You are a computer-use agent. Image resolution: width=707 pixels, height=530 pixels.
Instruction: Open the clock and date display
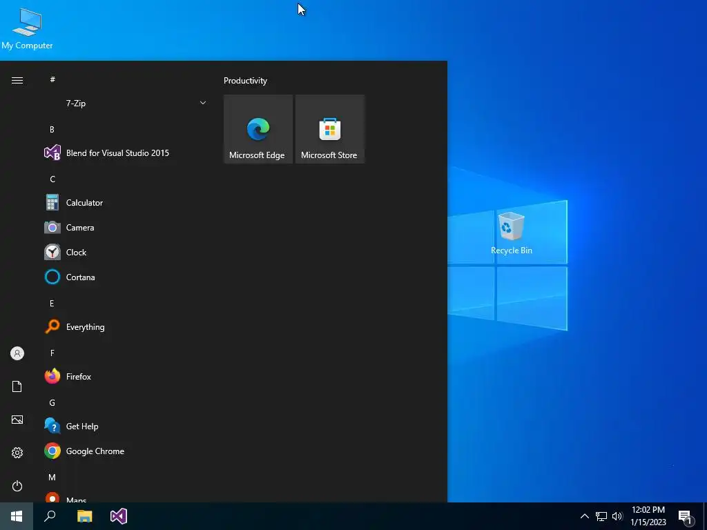[x=648, y=516]
